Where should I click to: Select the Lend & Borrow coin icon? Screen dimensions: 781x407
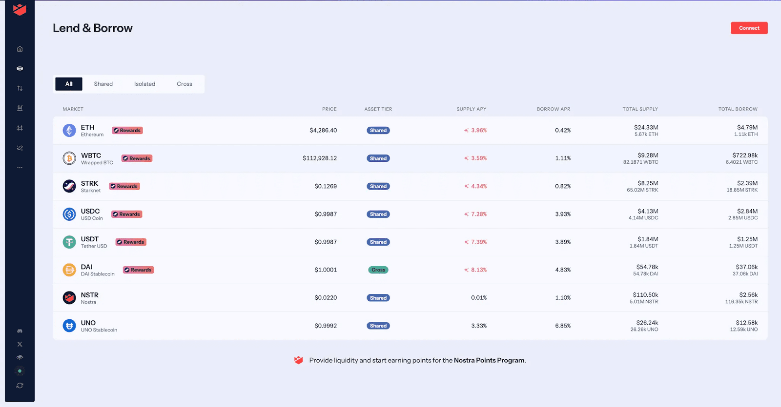pos(20,69)
